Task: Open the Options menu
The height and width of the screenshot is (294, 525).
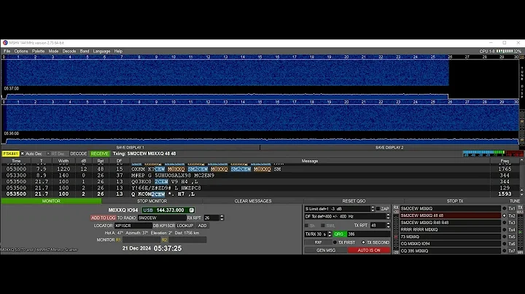Action: coord(21,51)
